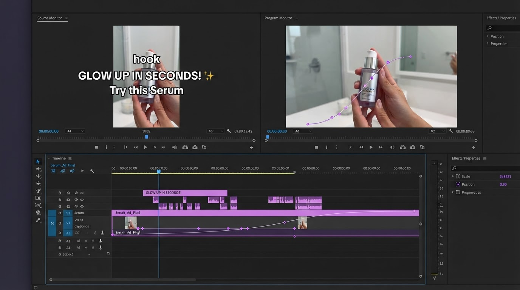This screenshot has width=520, height=290.
Task: Open the Source Monitor 'Ad' dropdown
Action: tap(75, 131)
